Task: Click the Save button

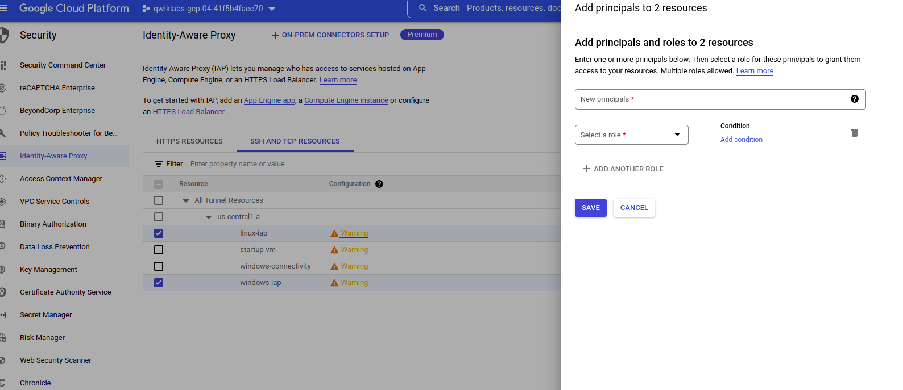Action: click(591, 208)
